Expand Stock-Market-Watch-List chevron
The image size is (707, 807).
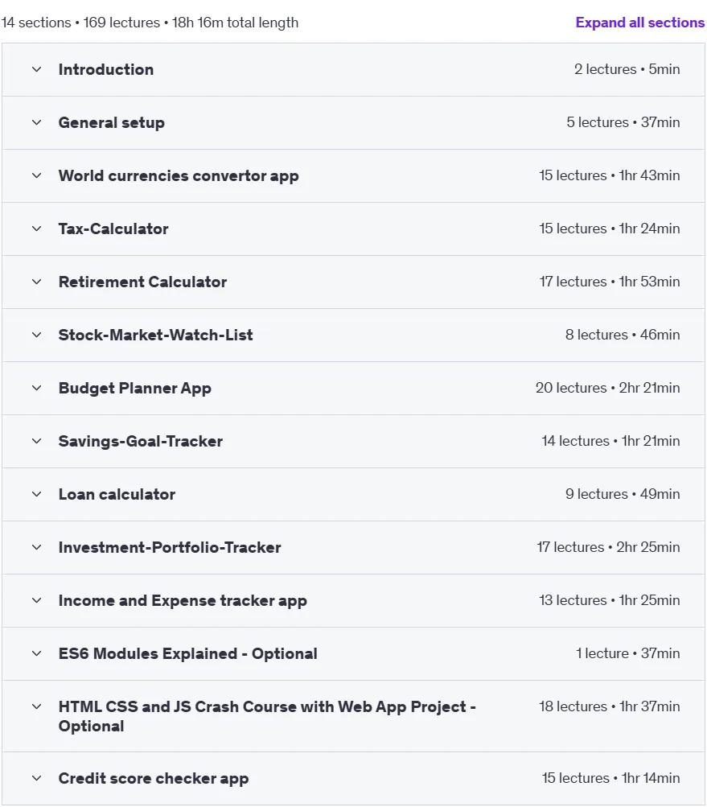click(36, 335)
